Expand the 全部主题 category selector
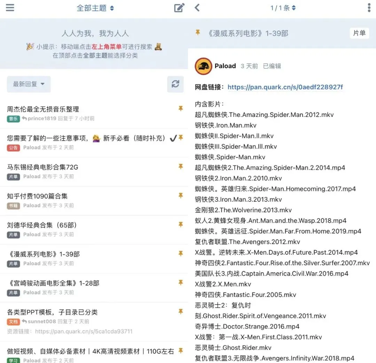Screen dimensions: 376x363 95,8
